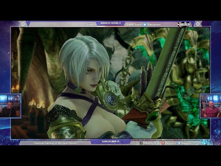Click Jaxel's score of 0 on the right

198,24
